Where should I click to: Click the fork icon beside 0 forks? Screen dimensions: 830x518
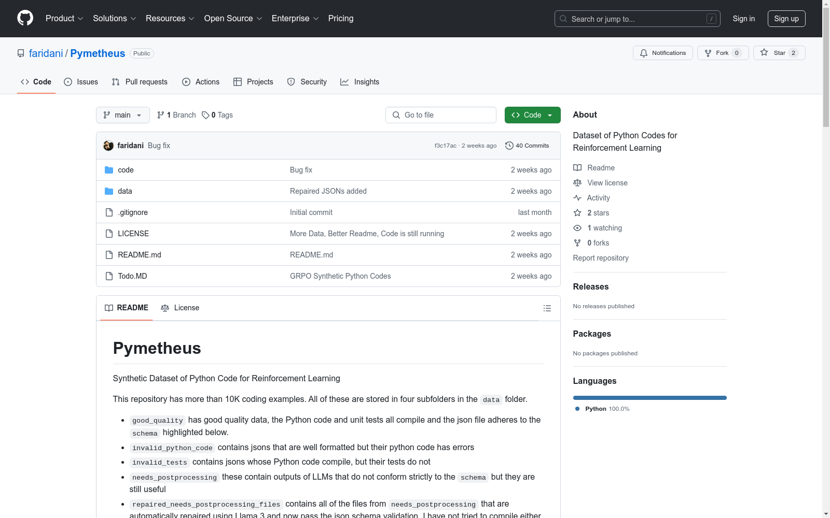[577, 243]
